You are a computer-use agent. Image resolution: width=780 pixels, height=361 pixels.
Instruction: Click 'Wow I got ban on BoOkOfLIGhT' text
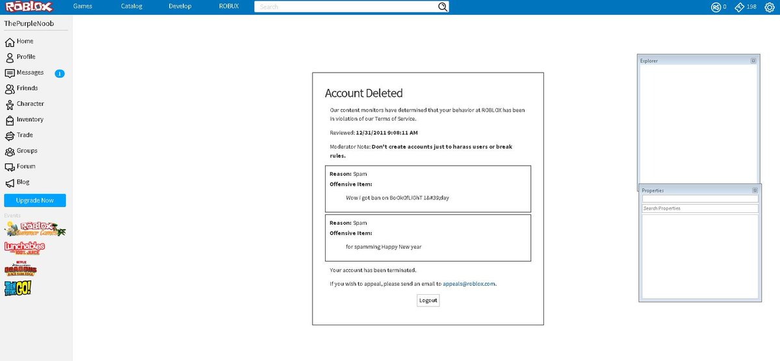397,197
